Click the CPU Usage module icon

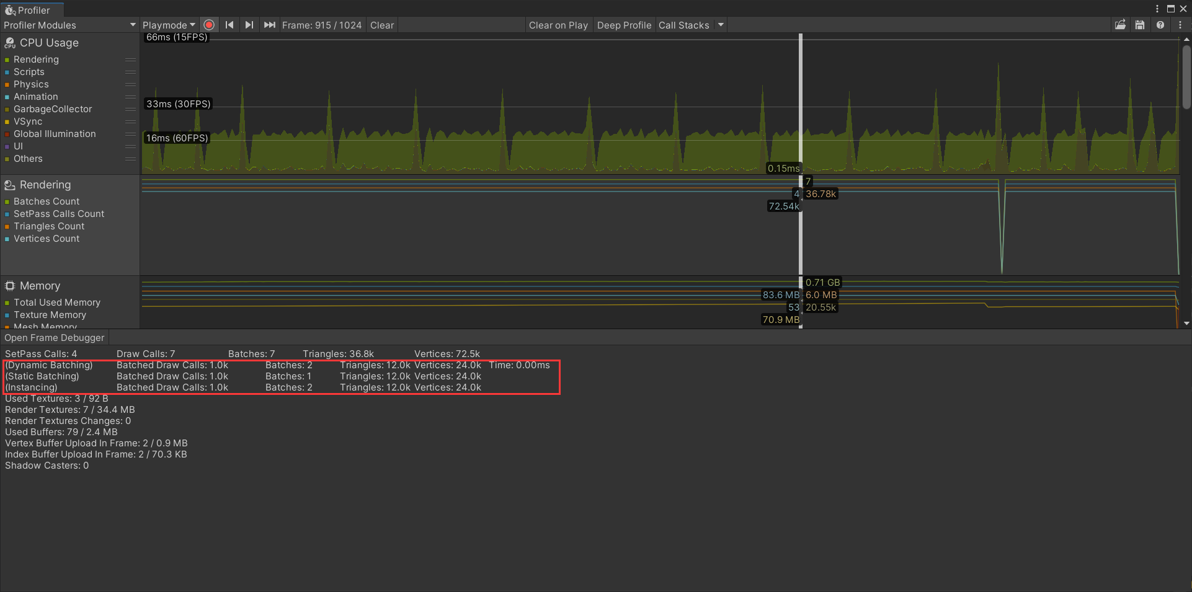coord(9,42)
